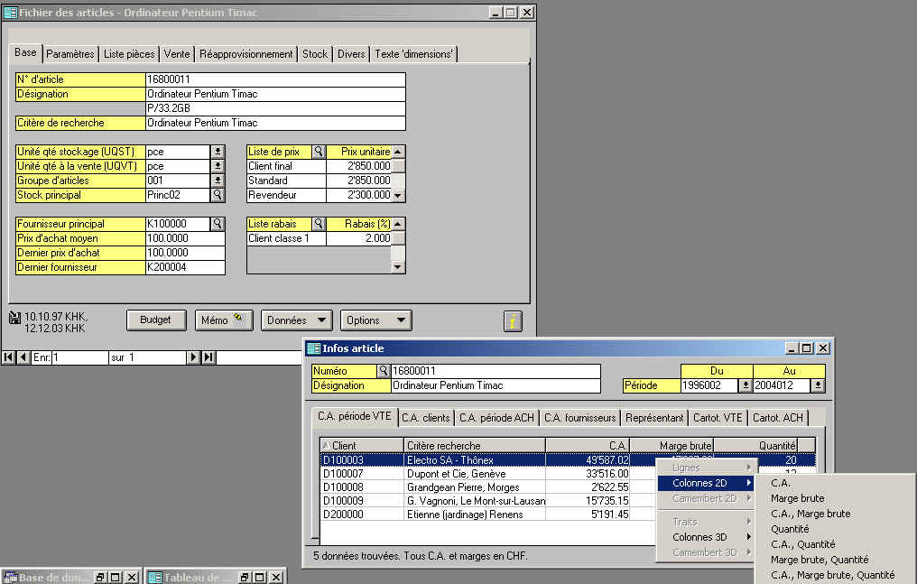The height and width of the screenshot is (584, 917).
Task: Open the Options dropdown button
Action: tap(376, 320)
